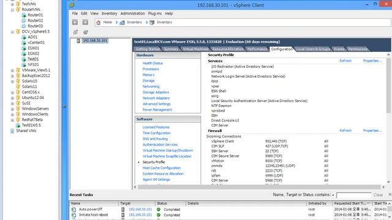This screenshot has width=392, height=220.
Task: Expand the WindowsServers folder
Action: click(12, 109)
